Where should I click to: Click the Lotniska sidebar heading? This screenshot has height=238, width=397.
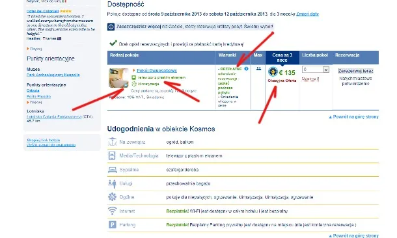35,111
